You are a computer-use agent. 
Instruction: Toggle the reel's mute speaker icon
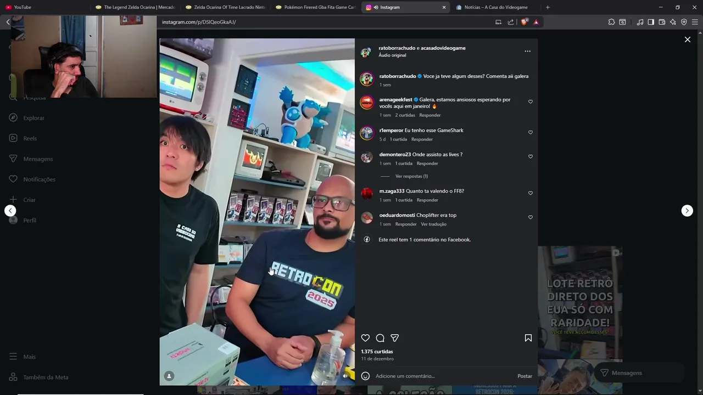pyautogui.click(x=345, y=376)
